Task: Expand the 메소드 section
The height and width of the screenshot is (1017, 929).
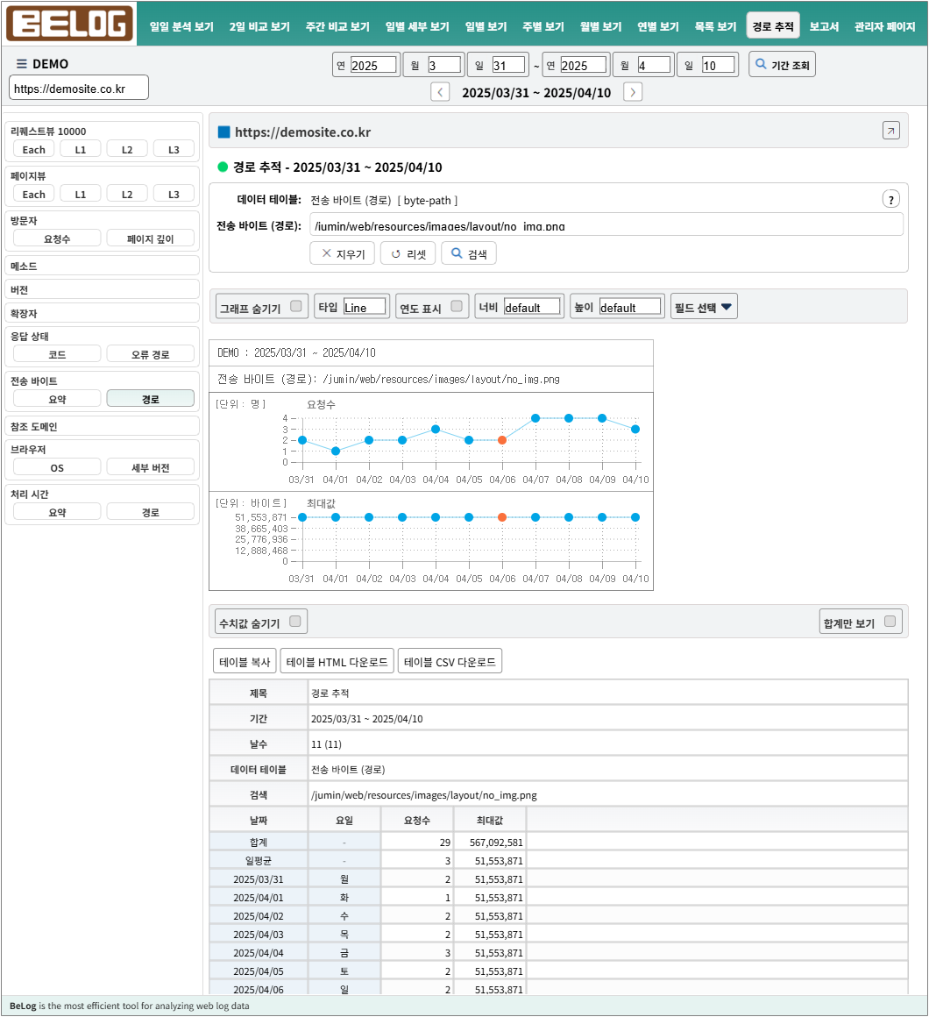Action: (102, 266)
